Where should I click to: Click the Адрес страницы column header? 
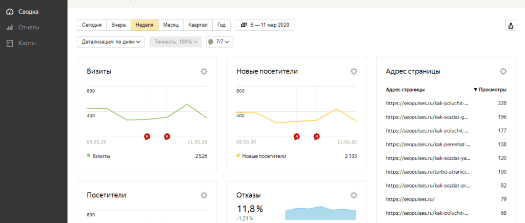click(x=406, y=90)
